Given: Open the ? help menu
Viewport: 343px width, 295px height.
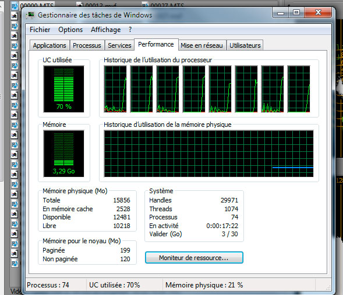Looking at the screenshot, I should click(x=130, y=30).
